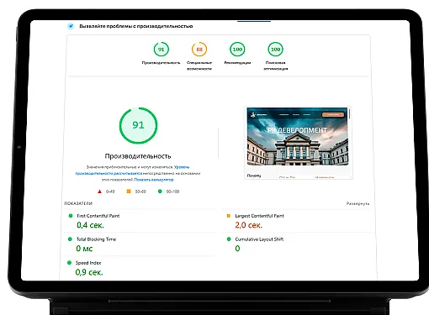429x315 pixels.
Task: Follow the Уровень производительности рассчитывается link
Action: [x=132, y=171]
